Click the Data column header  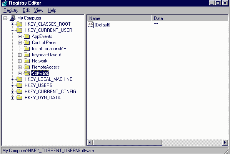click(190, 18)
